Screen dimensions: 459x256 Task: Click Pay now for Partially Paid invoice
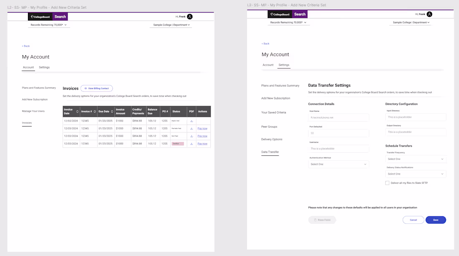click(202, 128)
